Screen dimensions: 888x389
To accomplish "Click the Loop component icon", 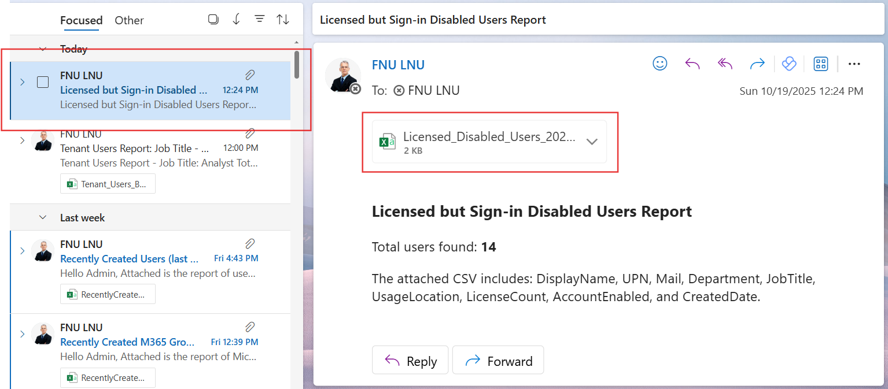I will 789,64.
